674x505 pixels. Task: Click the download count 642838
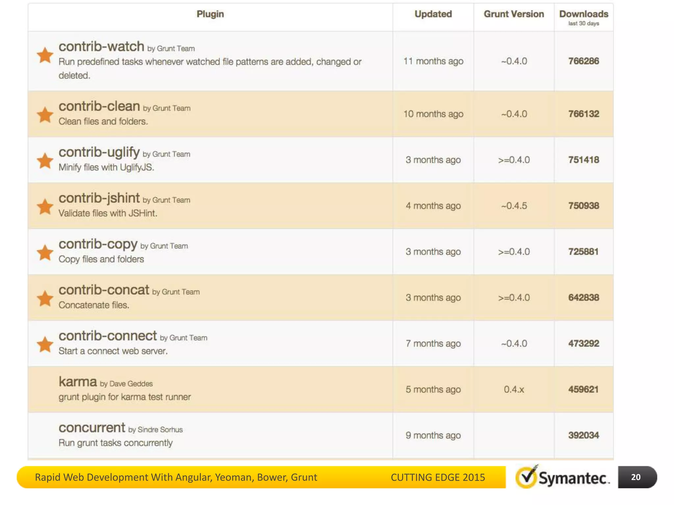click(x=583, y=298)
